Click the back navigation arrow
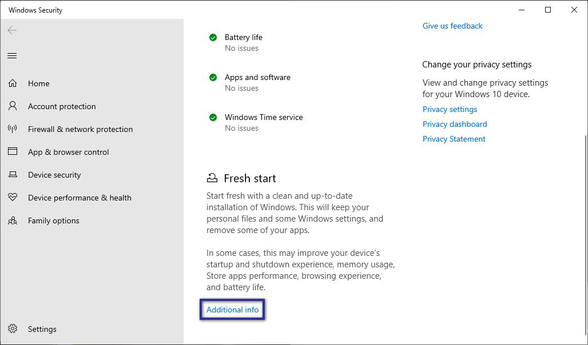Screen dimensions: 588x345 click(x=11, y=30)
